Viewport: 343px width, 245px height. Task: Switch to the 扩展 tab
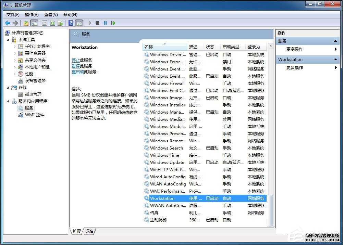(x=76, y=231)
